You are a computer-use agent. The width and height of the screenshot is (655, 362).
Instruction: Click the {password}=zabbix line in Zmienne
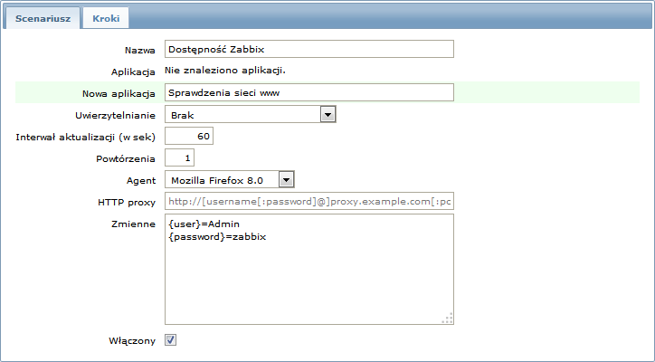coord(217,237)
